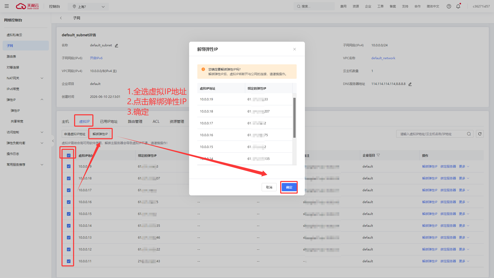Open the 费用 top menu
Viewport: 494px width, 278px height.
pos(343,6)
